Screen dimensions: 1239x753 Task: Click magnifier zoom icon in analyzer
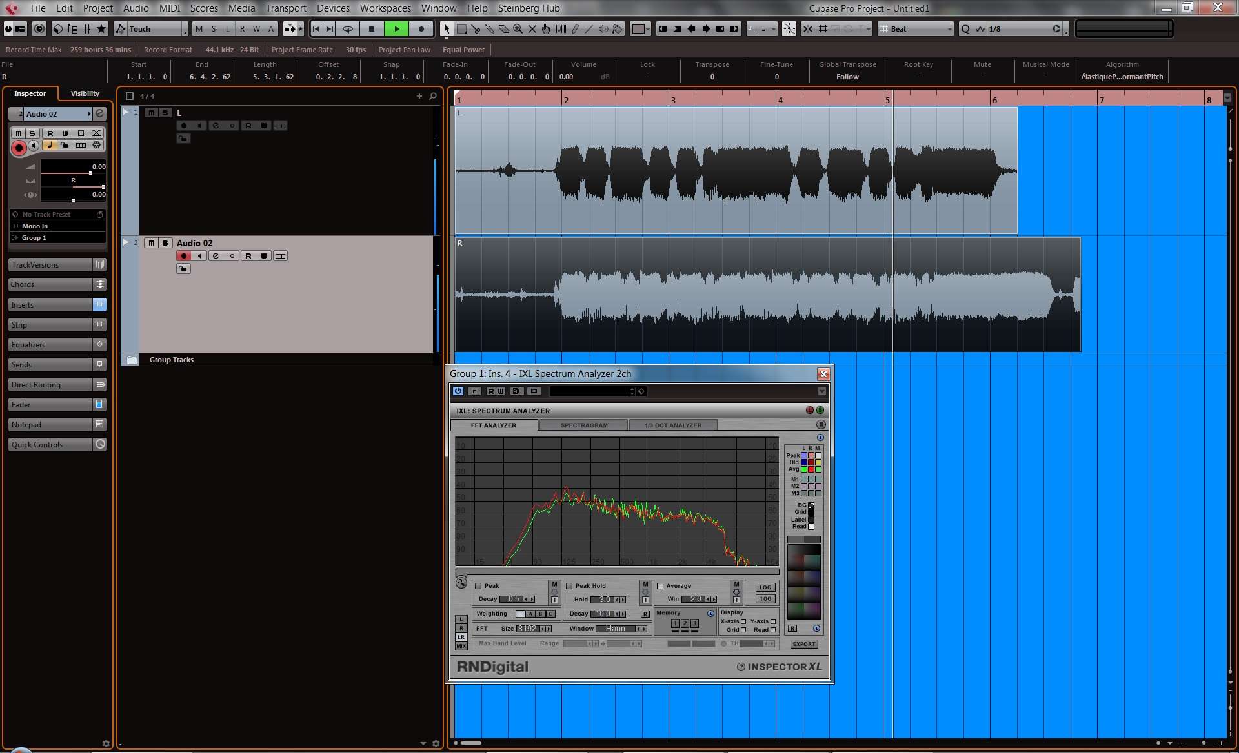461,583
